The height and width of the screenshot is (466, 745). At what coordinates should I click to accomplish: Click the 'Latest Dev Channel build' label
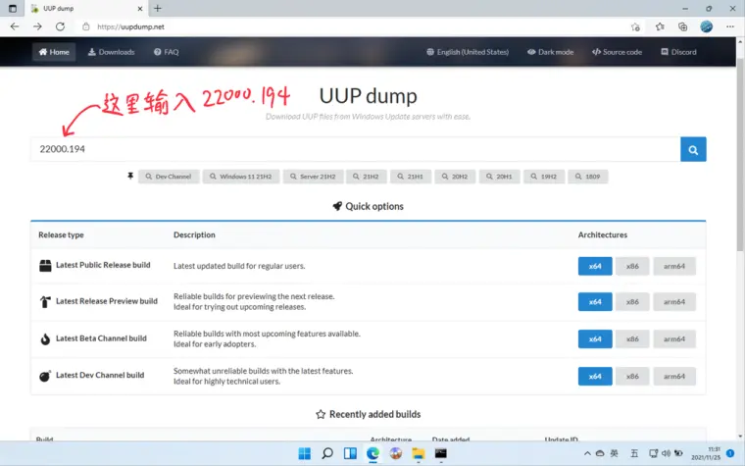(100, 375)
